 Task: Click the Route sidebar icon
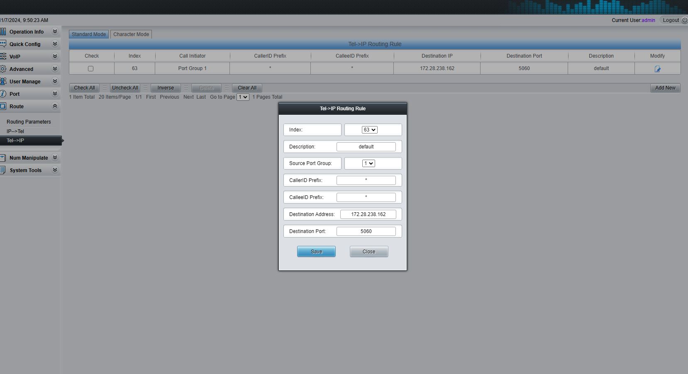(3, 106)
